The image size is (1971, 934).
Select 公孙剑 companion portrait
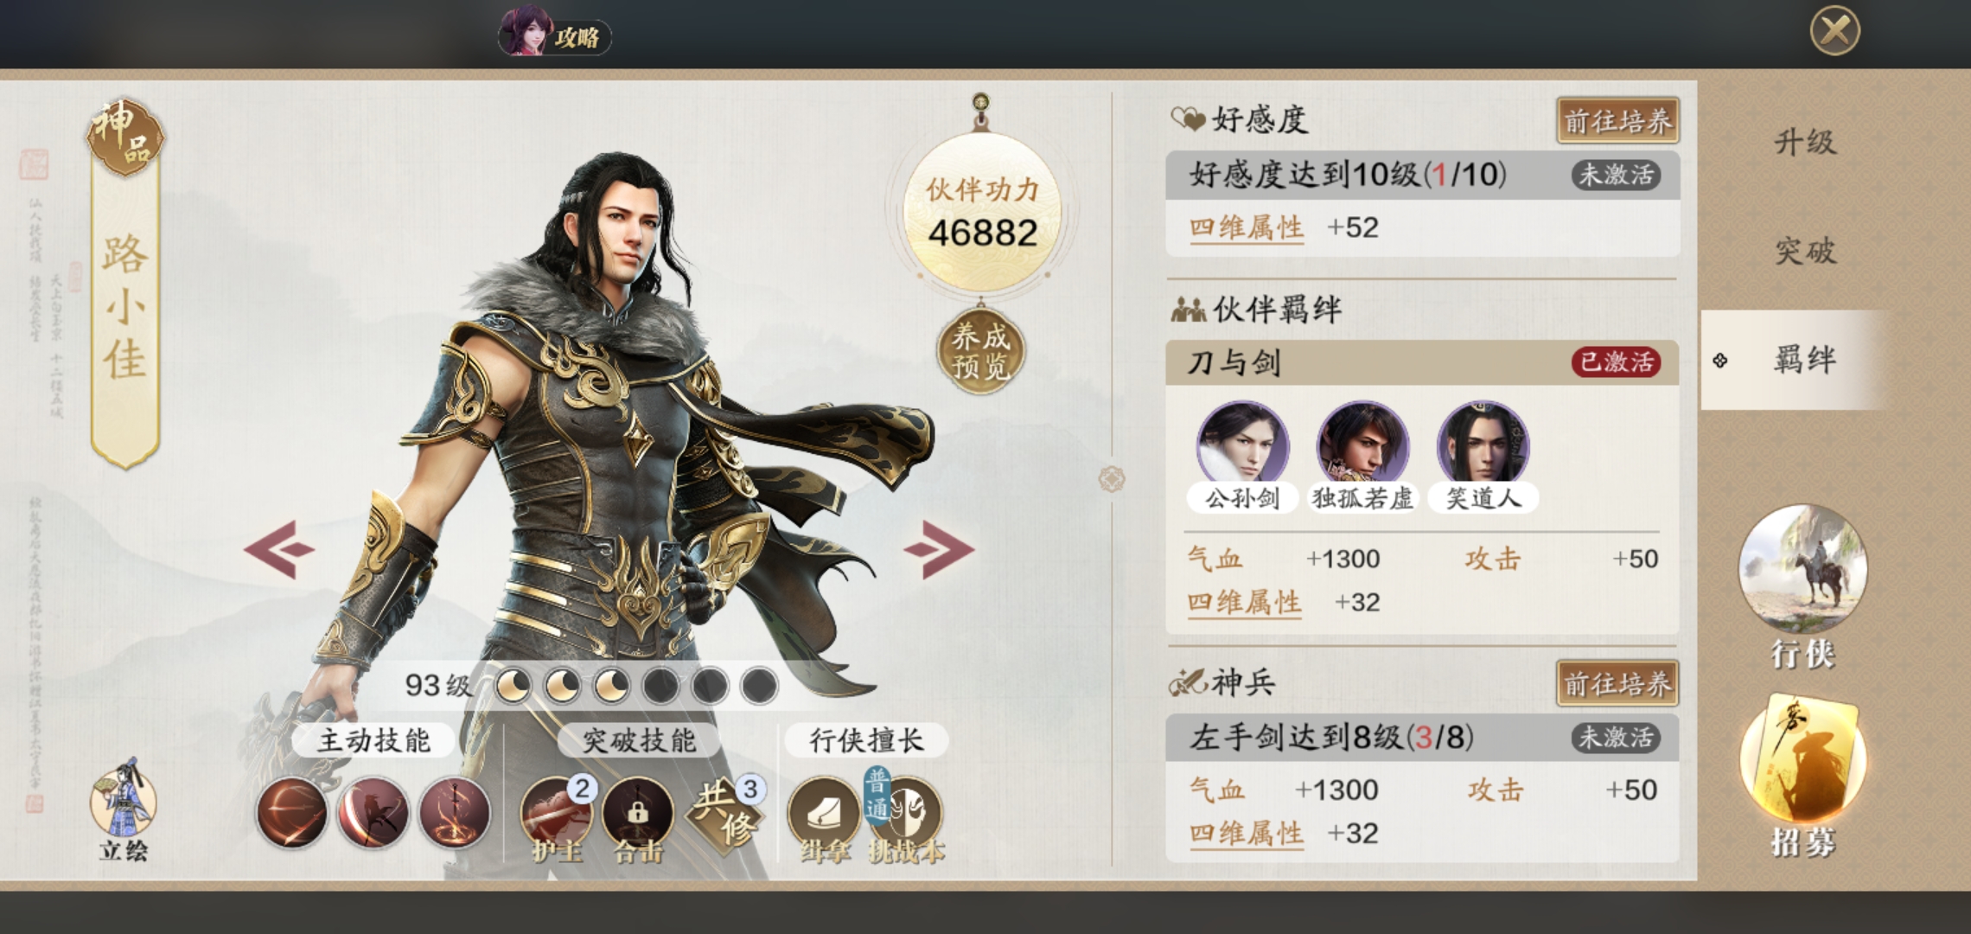tap(1242, 456)
